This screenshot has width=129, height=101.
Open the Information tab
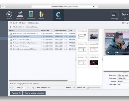(33, 23)
